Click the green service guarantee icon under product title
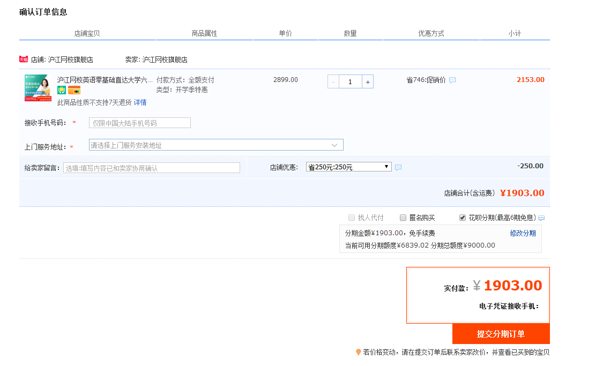Image resolution: width=603 pixels, height=366 pixels. coord(61,89)
